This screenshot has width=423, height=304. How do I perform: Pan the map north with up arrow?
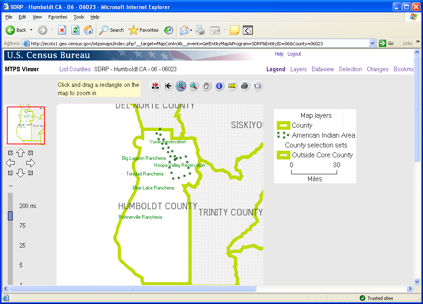20,153
